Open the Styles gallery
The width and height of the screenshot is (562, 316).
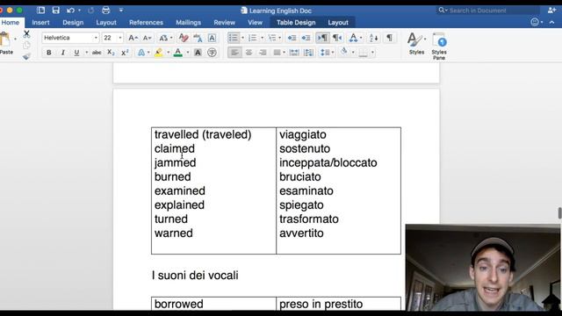click(416, 43)
